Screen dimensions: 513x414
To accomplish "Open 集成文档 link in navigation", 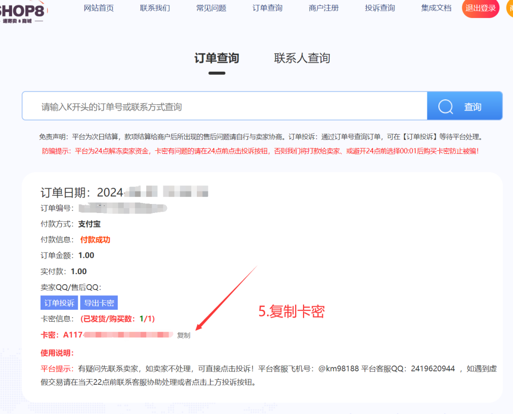I will pyautogui.click(x=436, y=8).
